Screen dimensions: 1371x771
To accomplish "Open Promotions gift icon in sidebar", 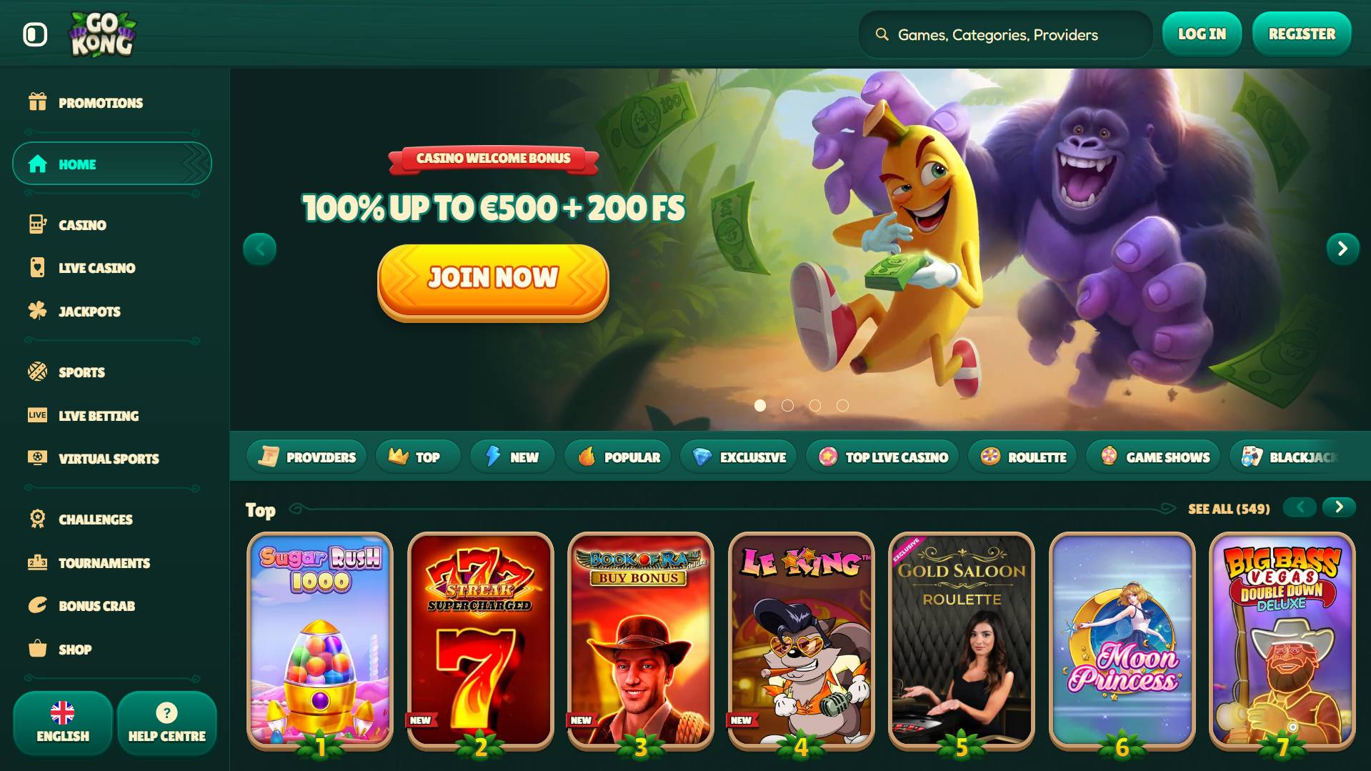I will [x=37, y=102].
